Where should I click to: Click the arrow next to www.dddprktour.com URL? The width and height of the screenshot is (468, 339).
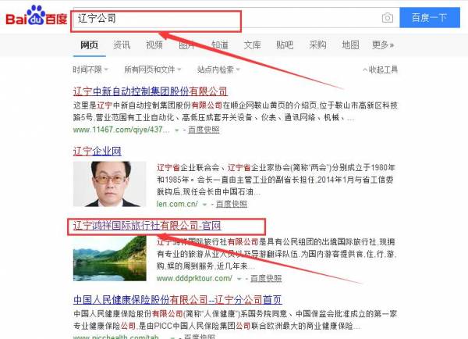pyautogui.click(x=239, y=279)
